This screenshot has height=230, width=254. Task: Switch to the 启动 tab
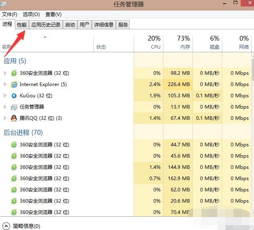click(x=70, y=25)
